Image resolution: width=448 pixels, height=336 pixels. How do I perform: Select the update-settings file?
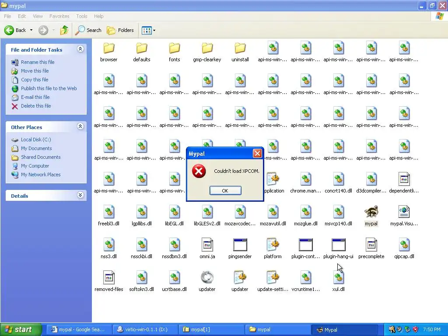pyautogui.click(x=273, y=282)
